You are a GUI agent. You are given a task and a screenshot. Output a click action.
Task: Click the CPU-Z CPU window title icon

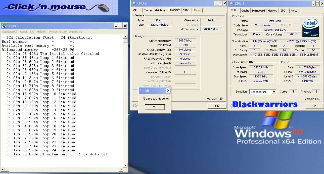coord(232,3)
